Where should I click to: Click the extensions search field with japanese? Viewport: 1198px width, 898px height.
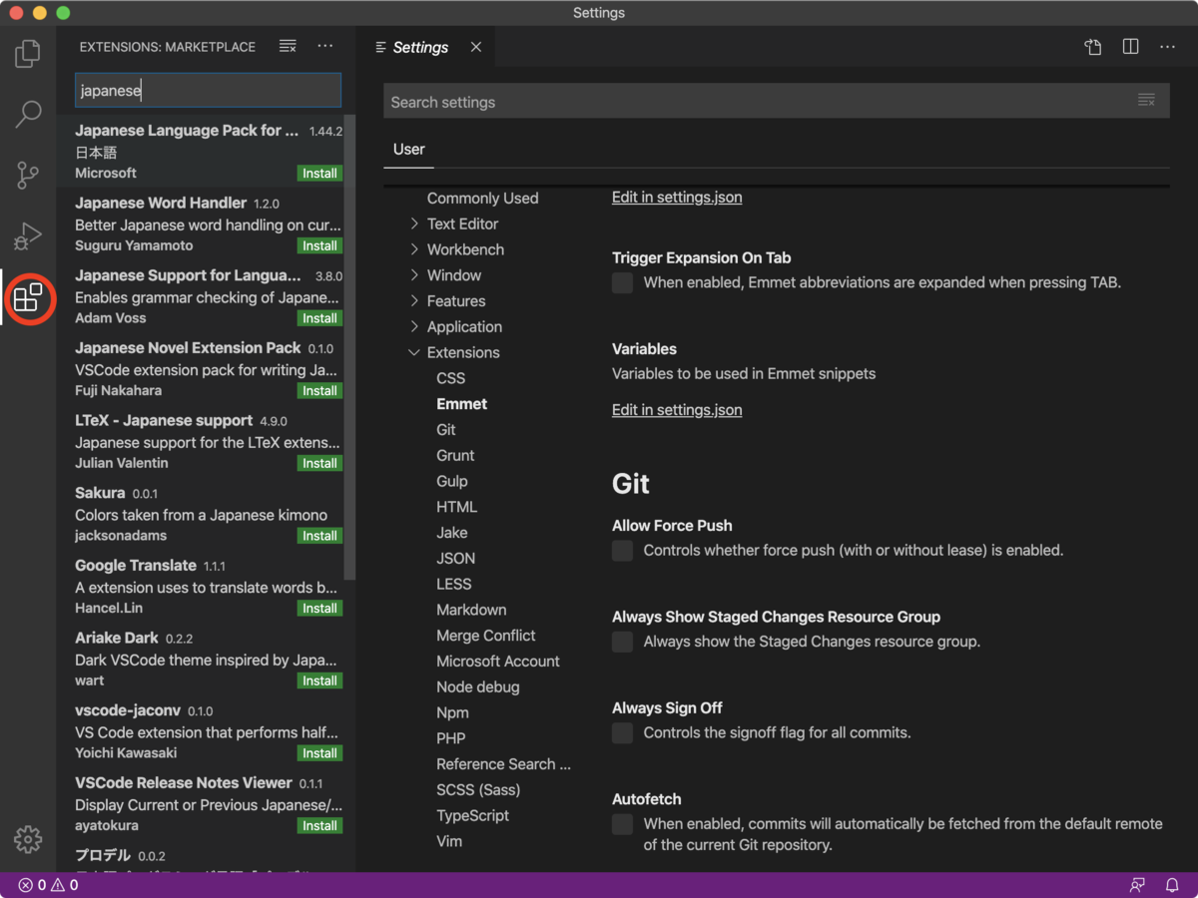tap(208, 90)
